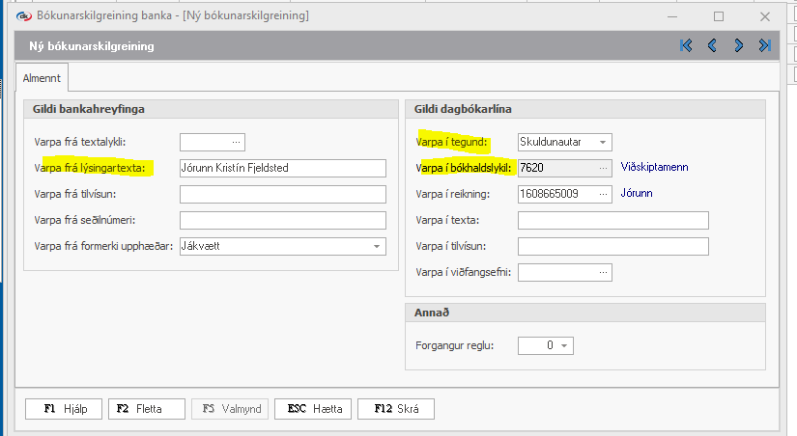This screenshot has width=797, height=436.
Task: Expand the Forgangur reglu dropdown
Action: [563, 345]
